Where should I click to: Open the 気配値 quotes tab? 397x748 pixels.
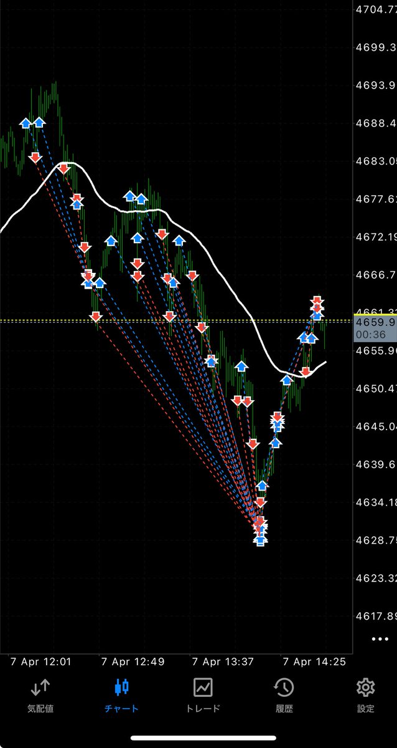point(40,696)
